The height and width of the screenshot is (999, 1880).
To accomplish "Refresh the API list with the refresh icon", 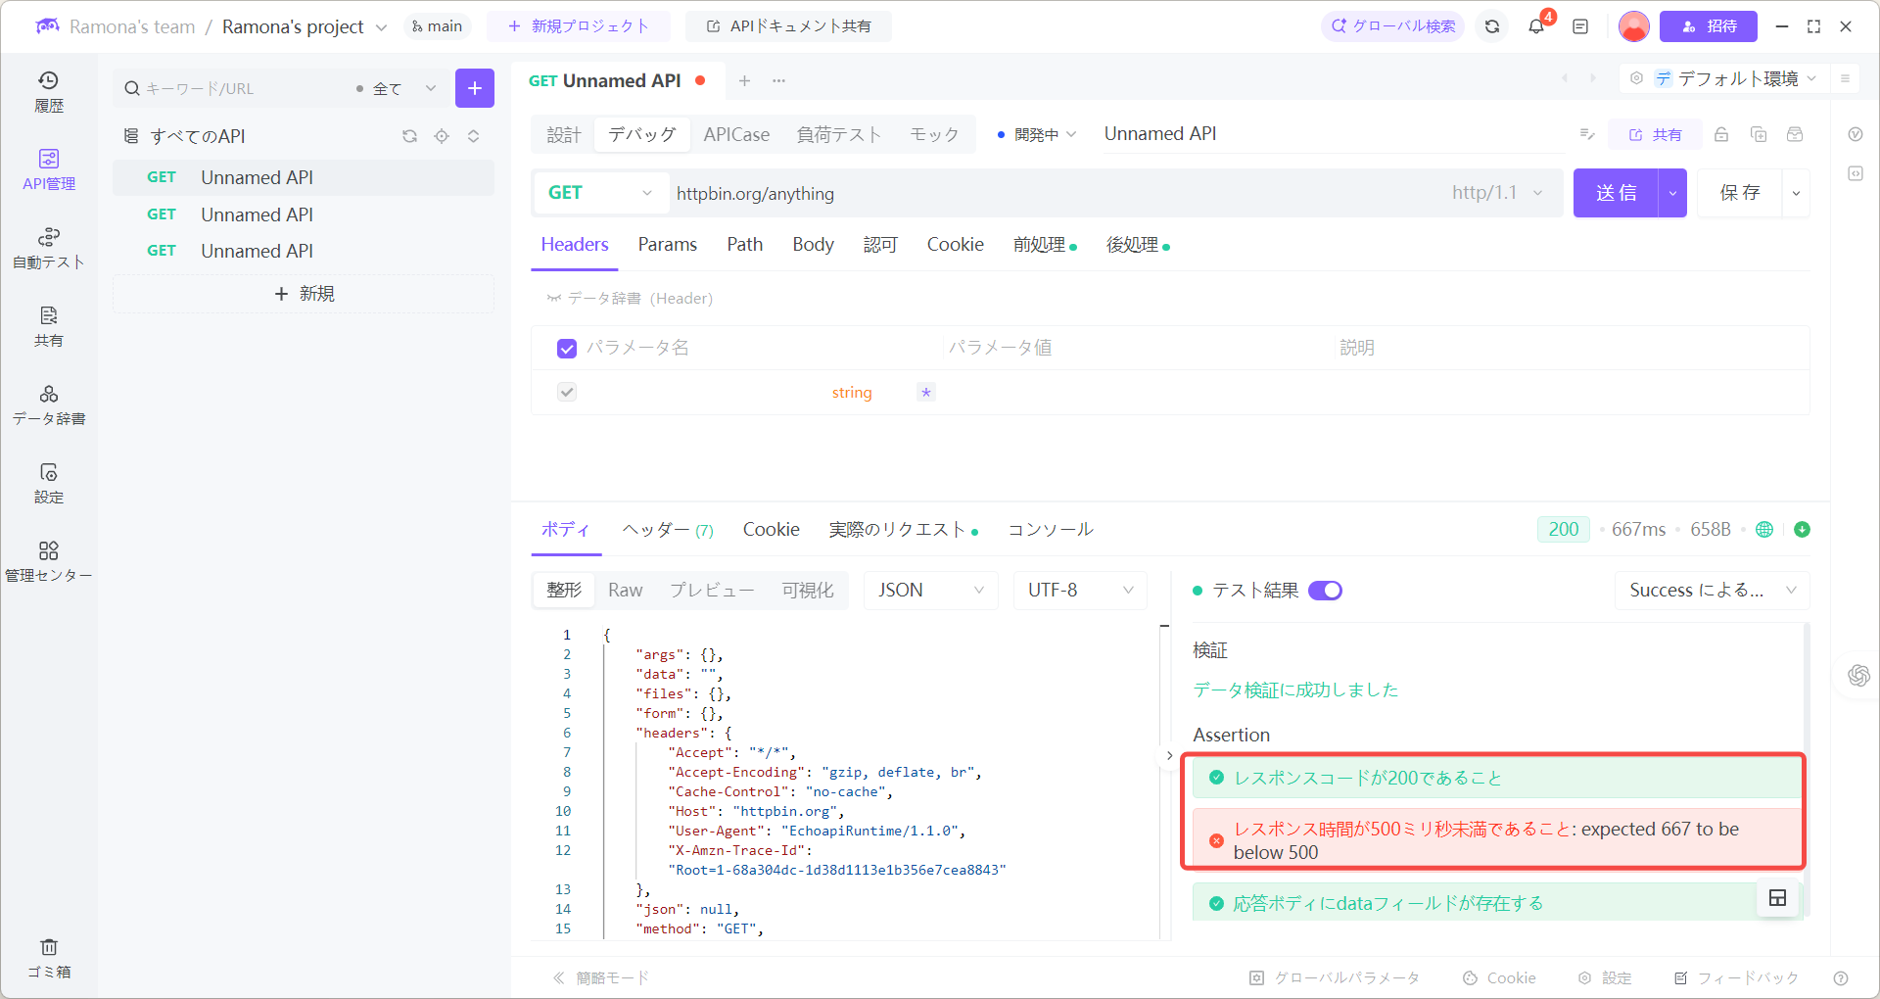I will click(409, 136).
